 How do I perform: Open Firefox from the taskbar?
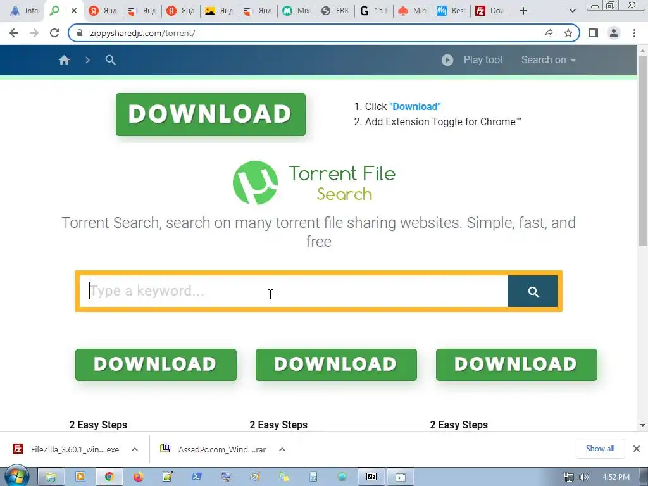click(x=139, y=477)
